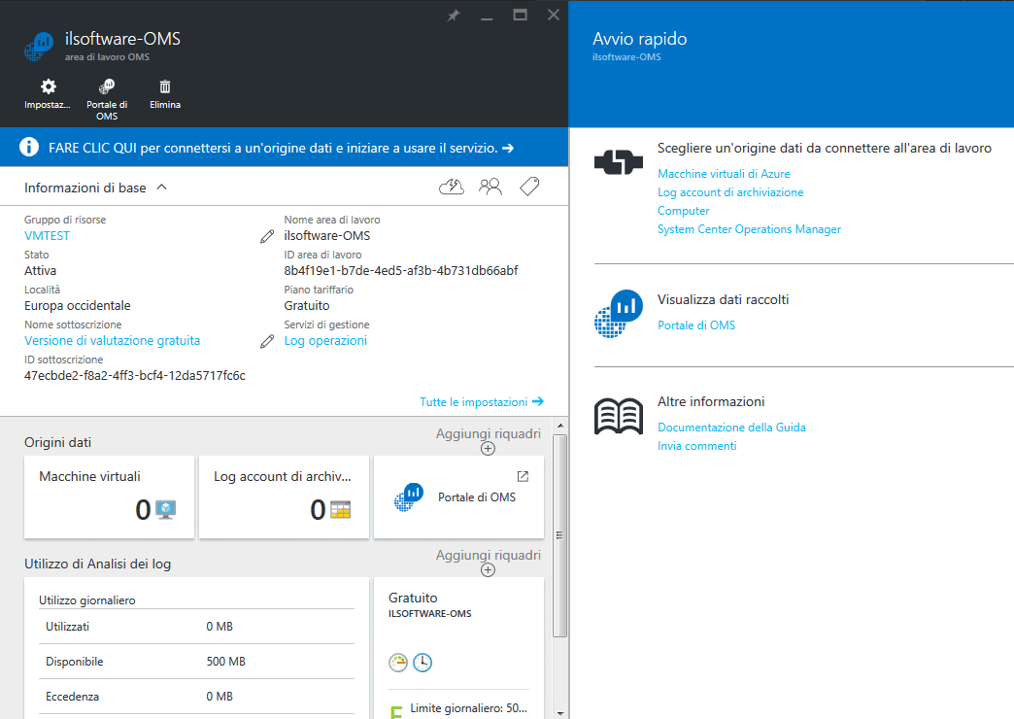Edit subscription with pencil icon
This screenshot has height=719, width=1014.
[267, 342]
